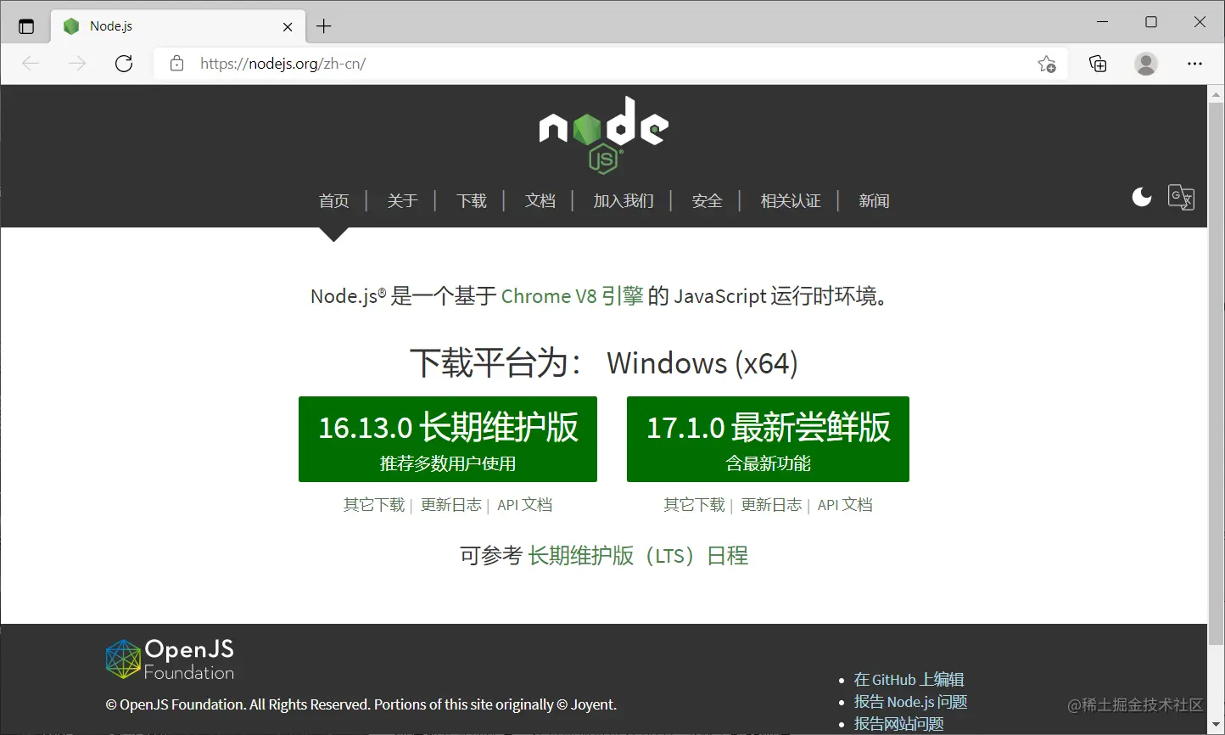Image resolution: width=1225 pixels, height=735 pixels.
Task: Open browser settings three-dot menu
Action: pyautogui.click(x=1194, y=64)
